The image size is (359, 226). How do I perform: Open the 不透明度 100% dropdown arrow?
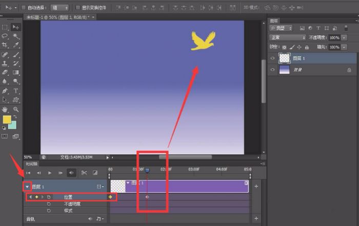[x=344, y=38]
